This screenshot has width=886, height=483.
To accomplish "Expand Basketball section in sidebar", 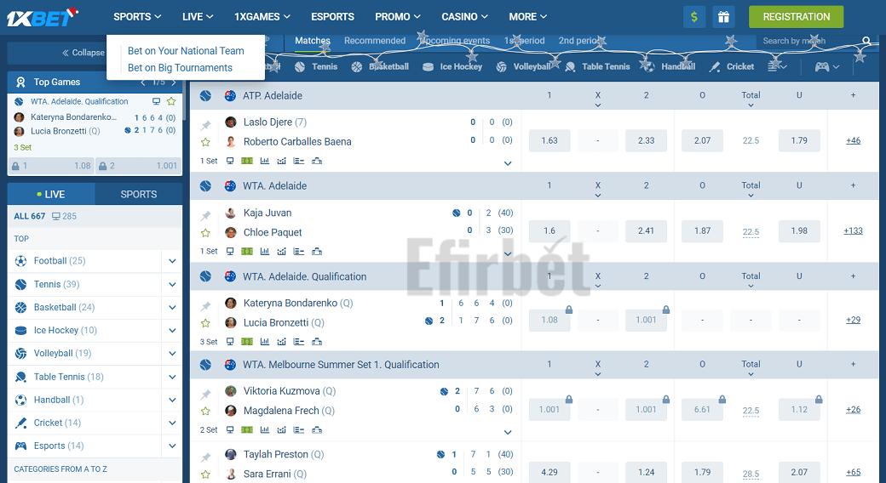I will 172,308.
